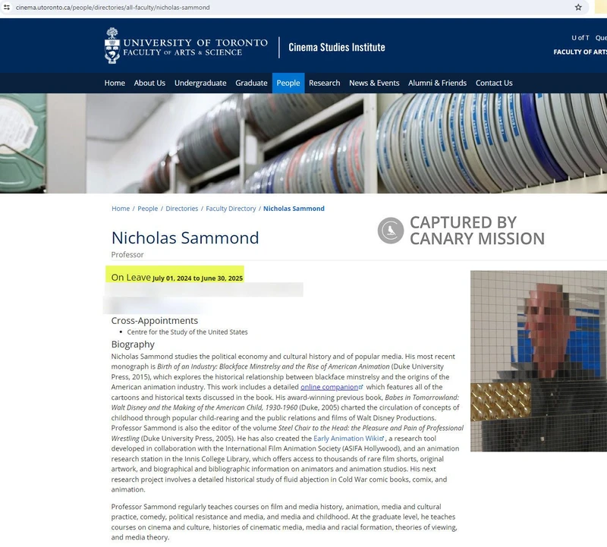Viewport: 607px width, 547px height.
Task: Click the Directories breadcrumb link
Action: coord(181,209)
